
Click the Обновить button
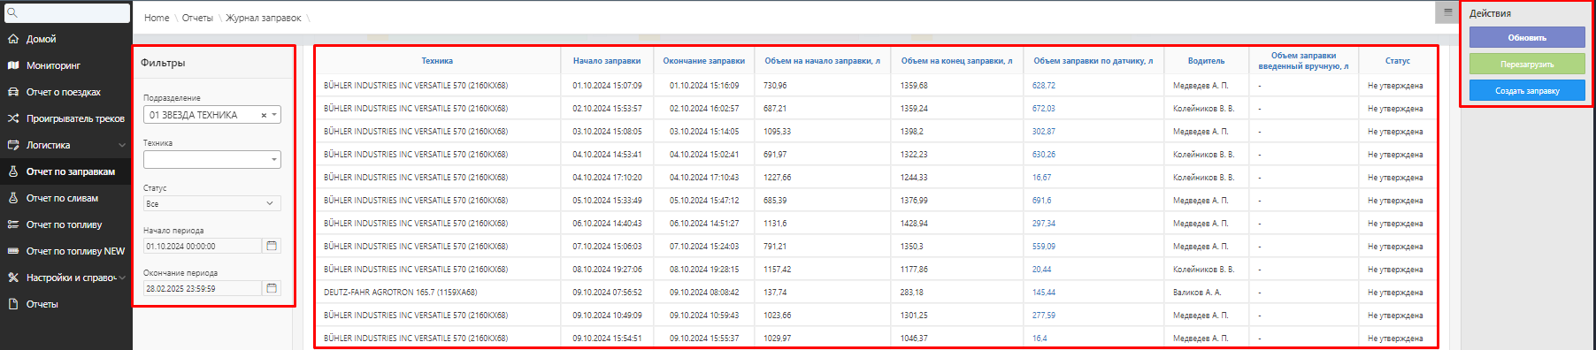point(1527,37)
